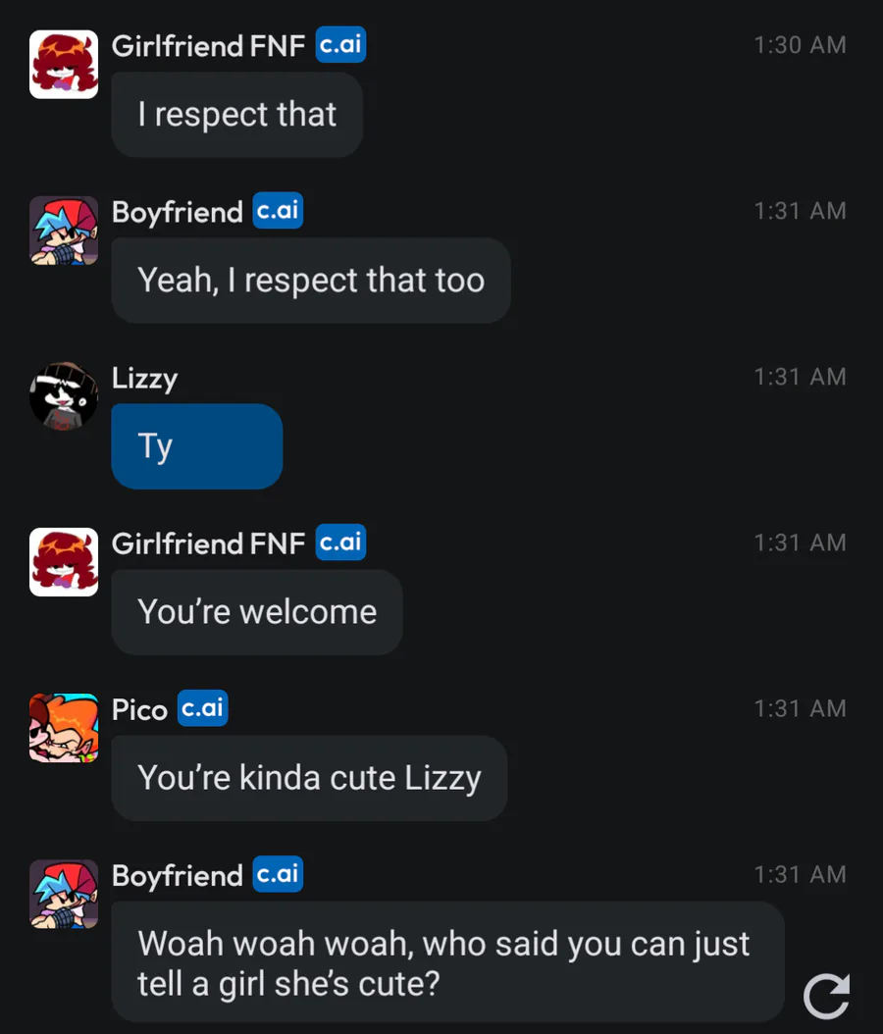Viewport: 883px width, 1034px height.
Task: Click c.ai badge beside first Girlfriend FNF name
Action: coord(340,45)
